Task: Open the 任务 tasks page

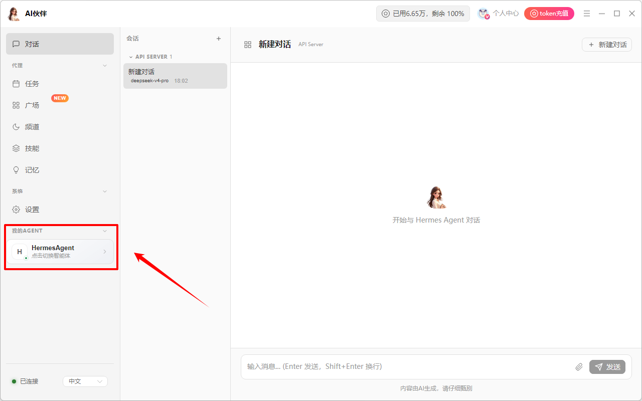Action: (60, 84)
